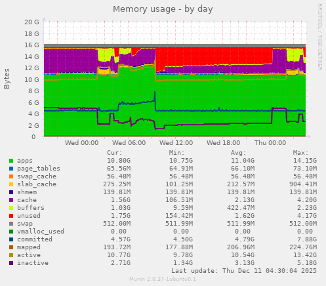Click the 'Bytes' vertical axis title

pos(7,79)
